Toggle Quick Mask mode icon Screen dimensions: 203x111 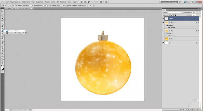(2, 71)
